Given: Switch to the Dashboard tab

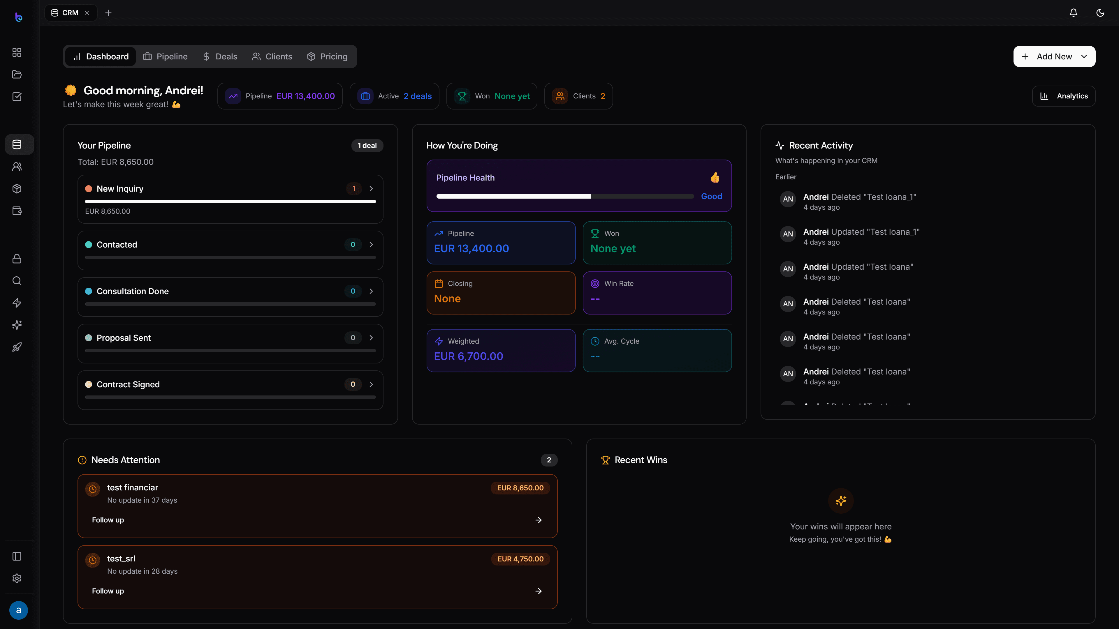Looking at the screenshot, I should pyautogui.click(x=101, y=56).
